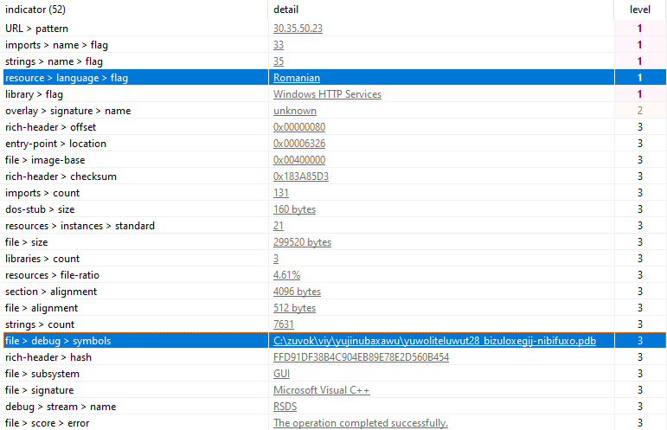
Task: Select 'dos-stub > size' indicator
Action: pyautogui.click(x=40, y=209)
